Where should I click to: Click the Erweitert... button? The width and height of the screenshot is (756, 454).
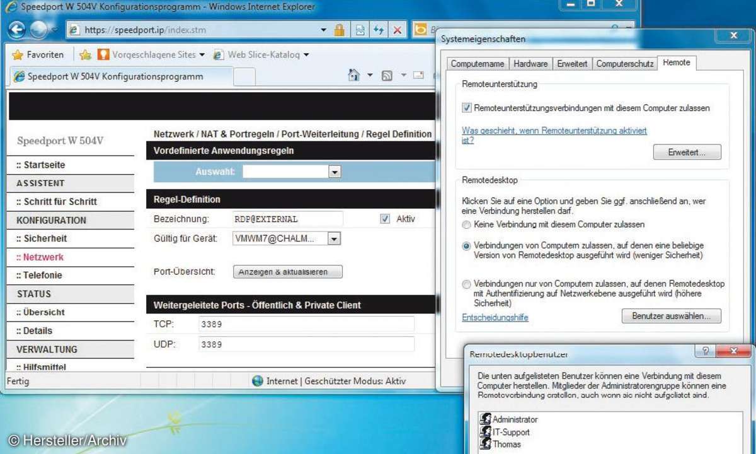click(687, 152)
